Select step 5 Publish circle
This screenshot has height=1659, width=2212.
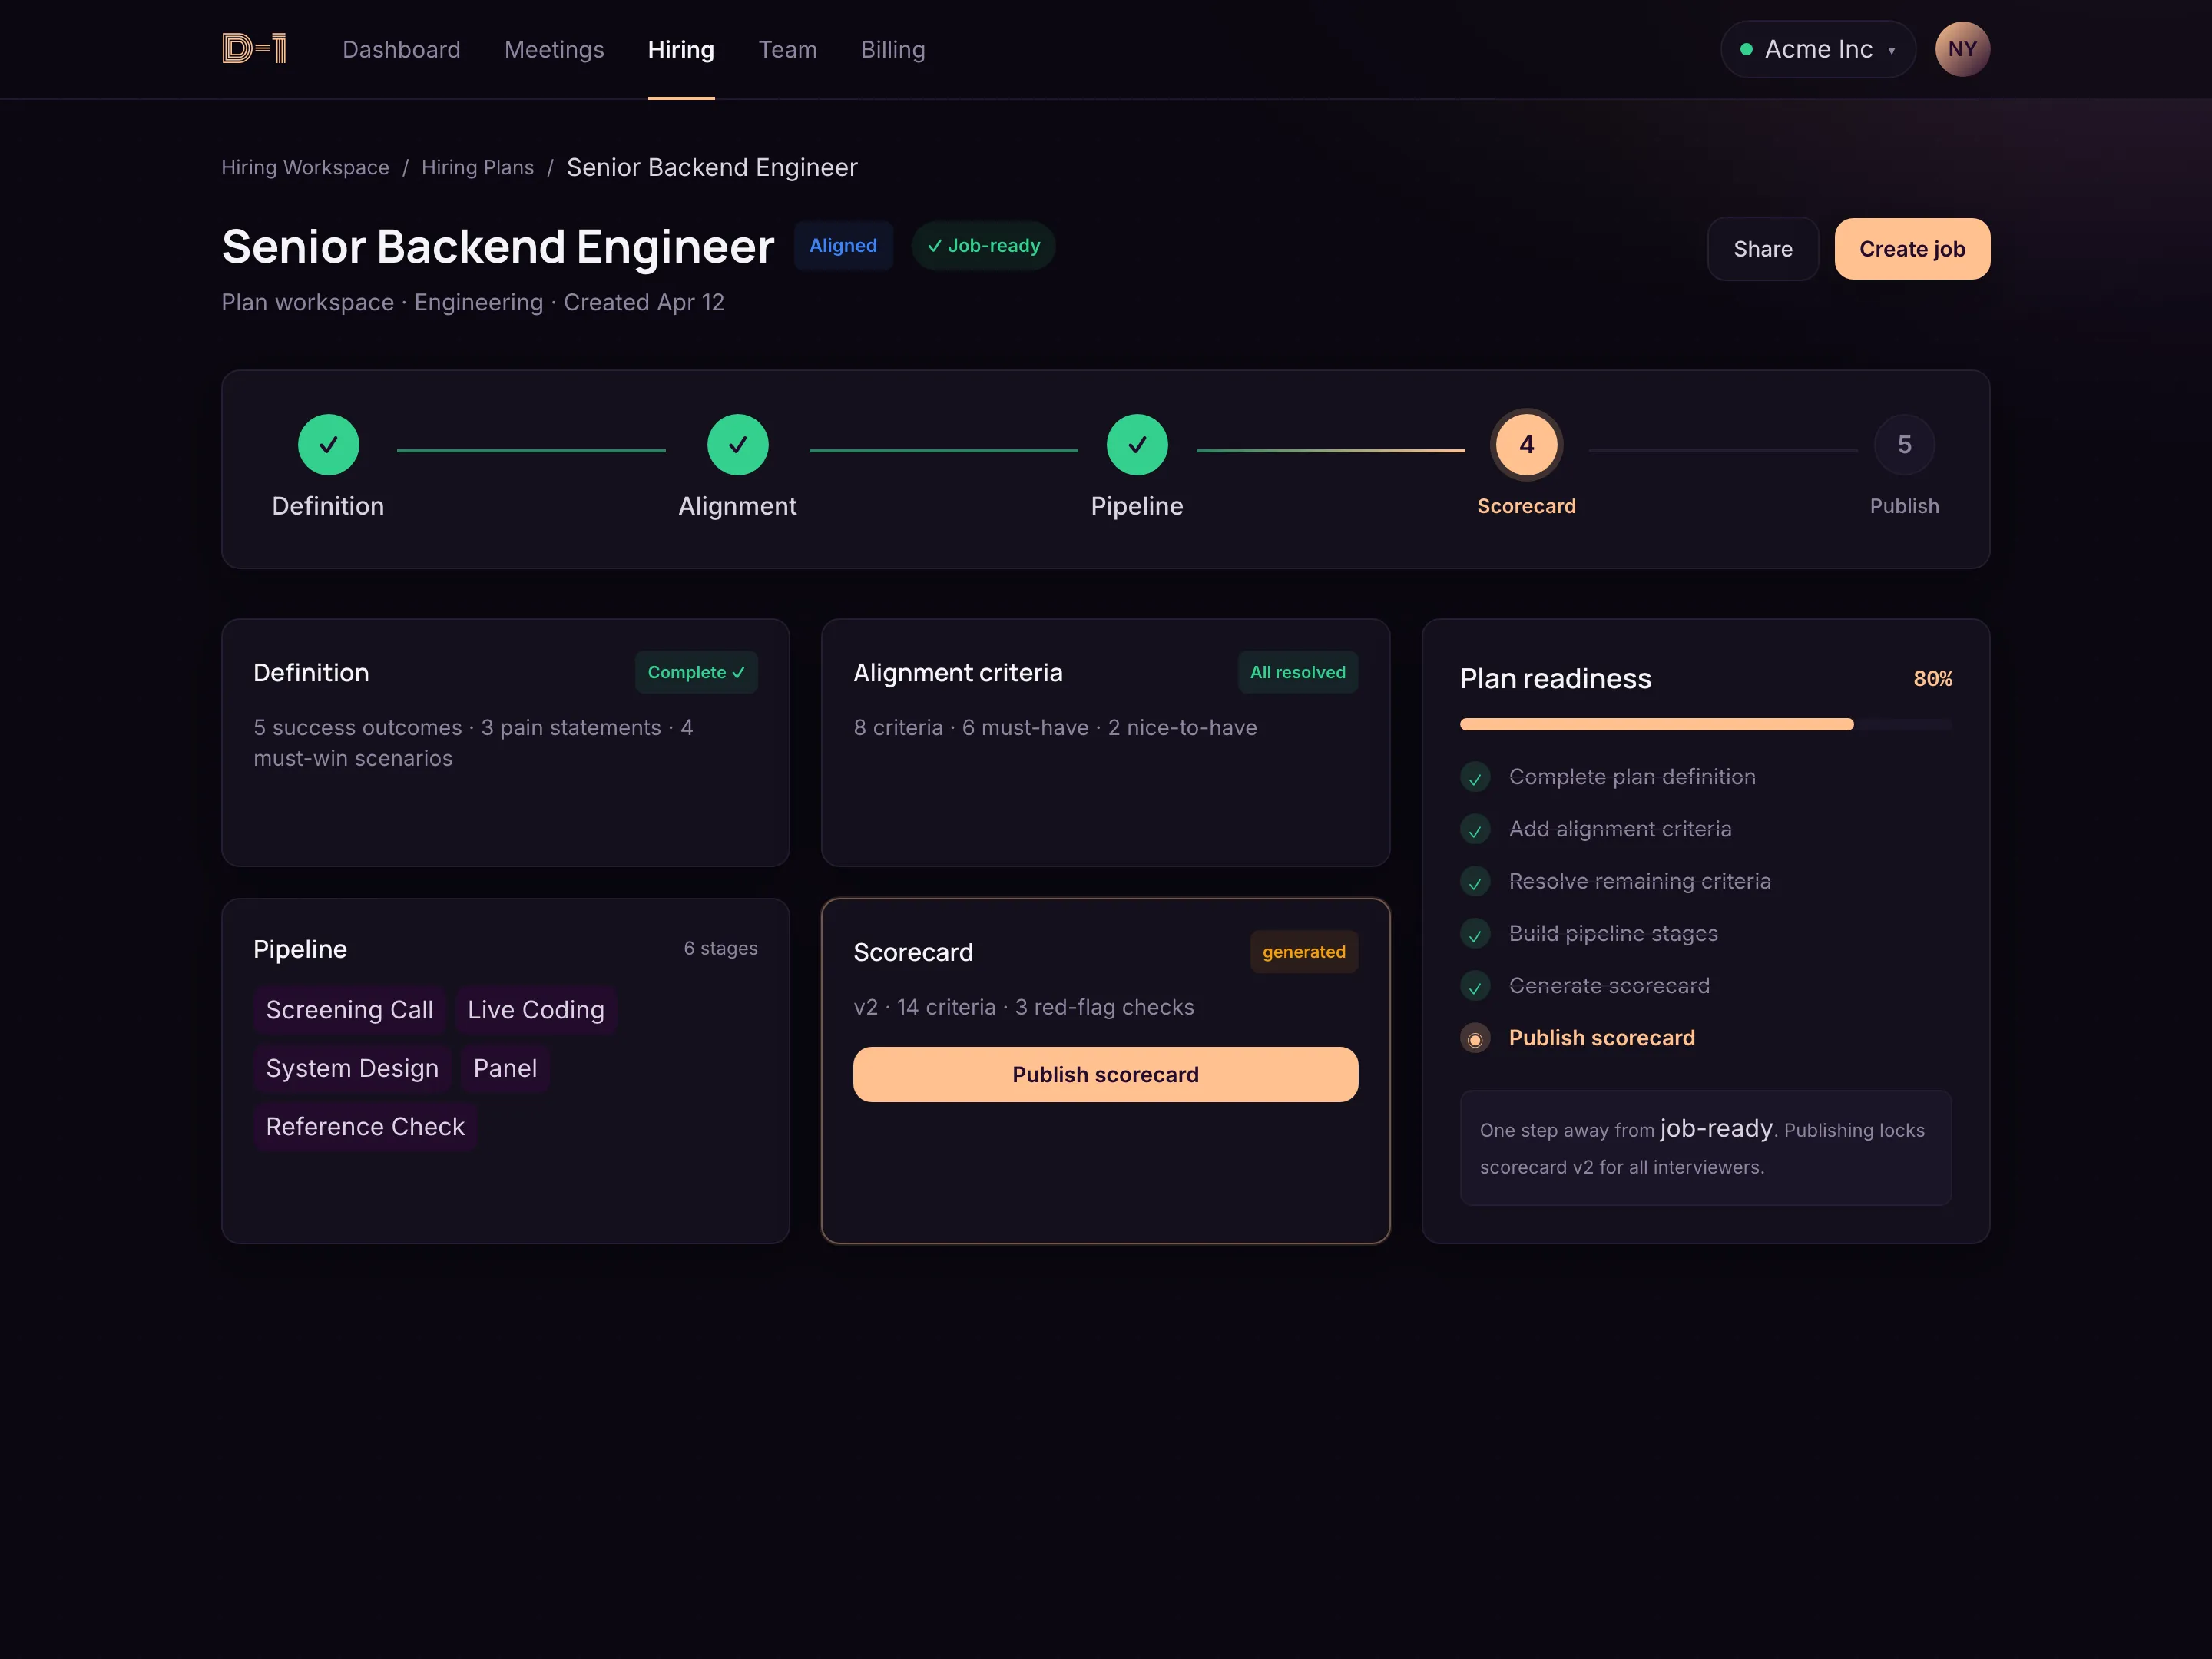coord(1903,444)
